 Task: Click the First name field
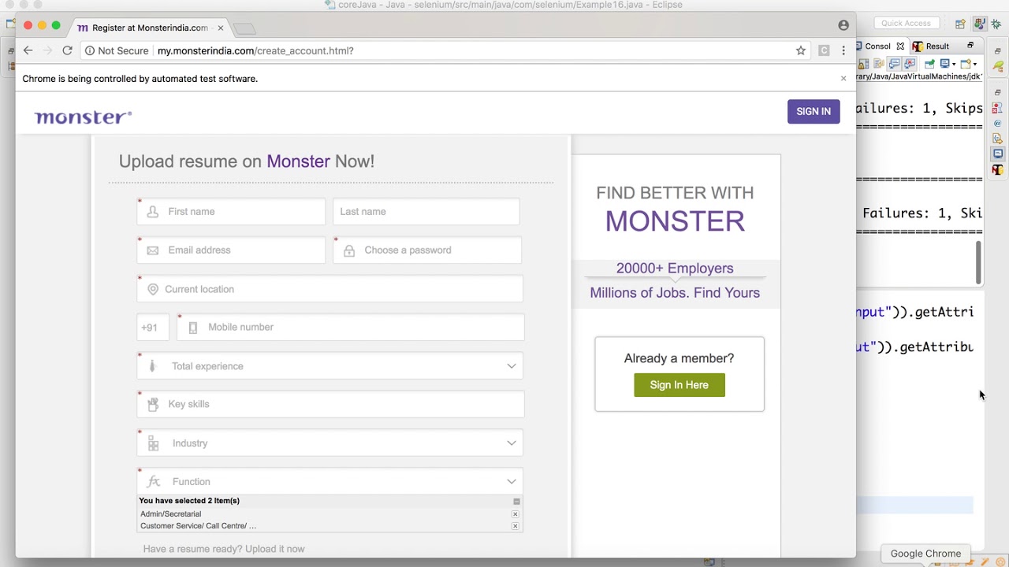[x=231, y=212]
